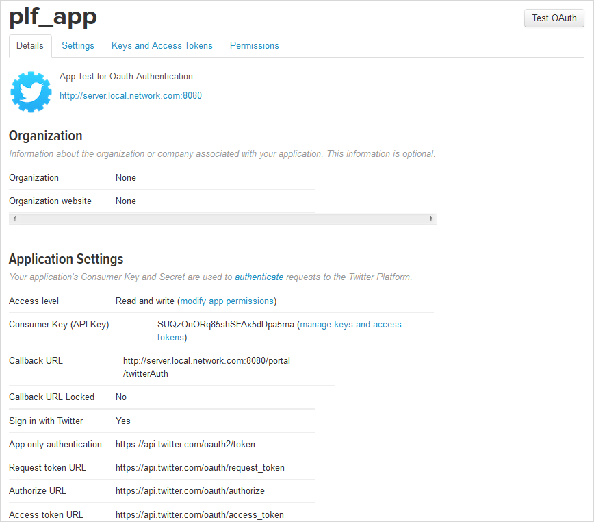Image resolution: width=594 pixels, height=522 pixels.
Task: Click the 'Authorize URL' label
Action: pos(38,491)
